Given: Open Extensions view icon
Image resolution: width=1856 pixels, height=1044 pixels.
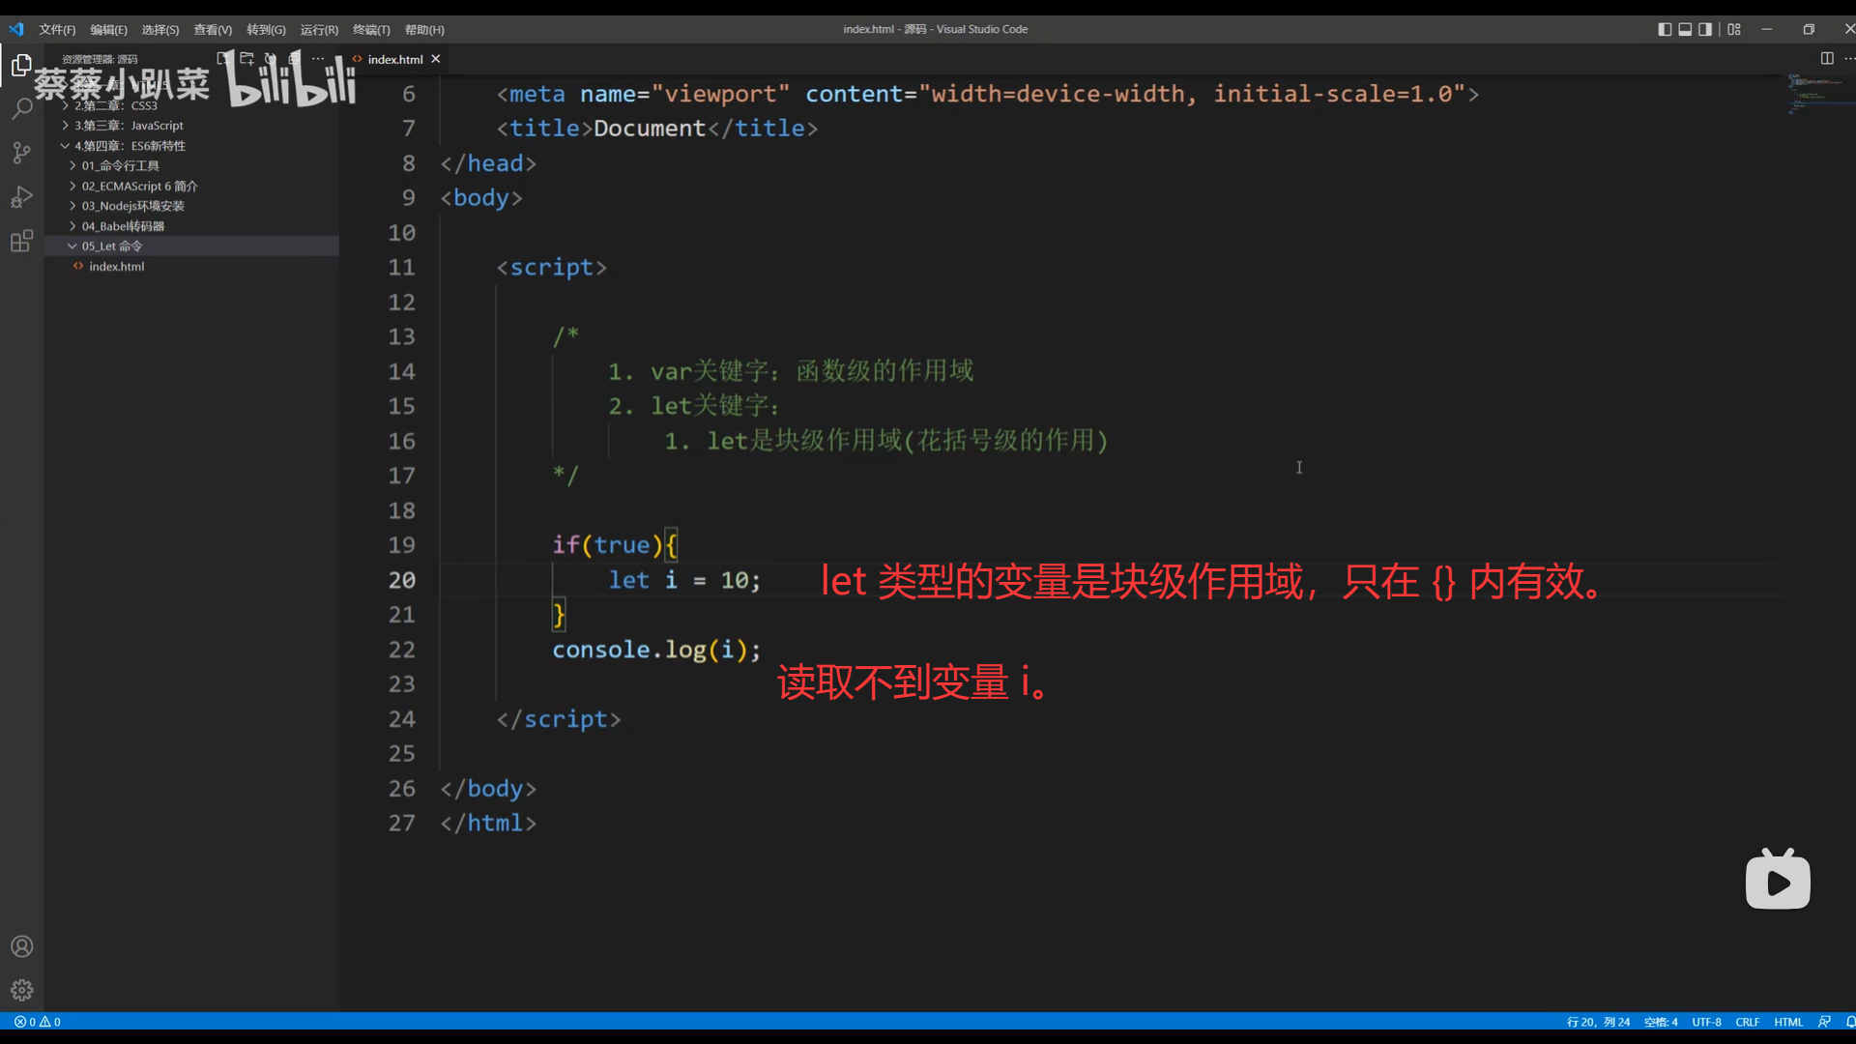Looking at the screenshot, I should click(21, 241).
